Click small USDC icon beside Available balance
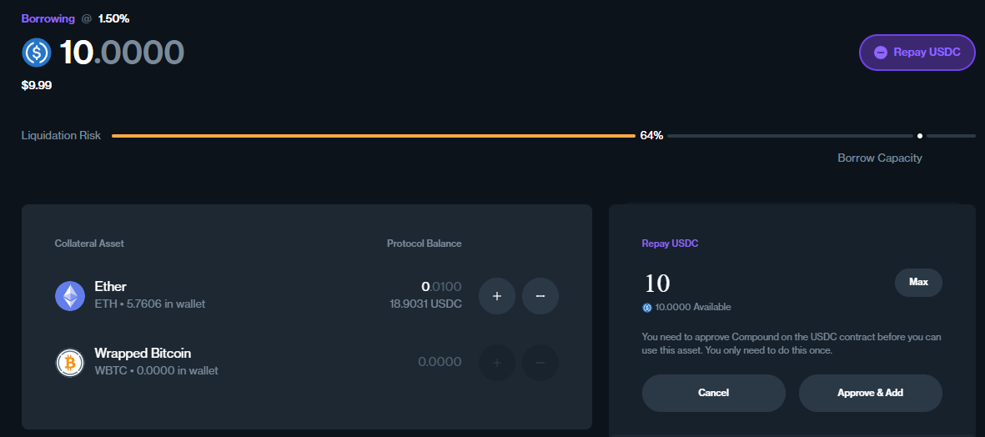 click(646, 308)
